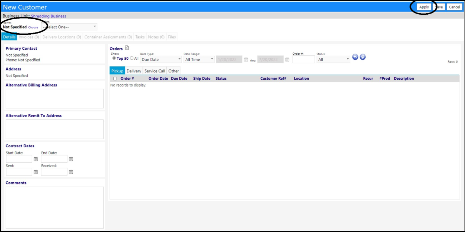Open the Shredding Business link

click(48, 16)
